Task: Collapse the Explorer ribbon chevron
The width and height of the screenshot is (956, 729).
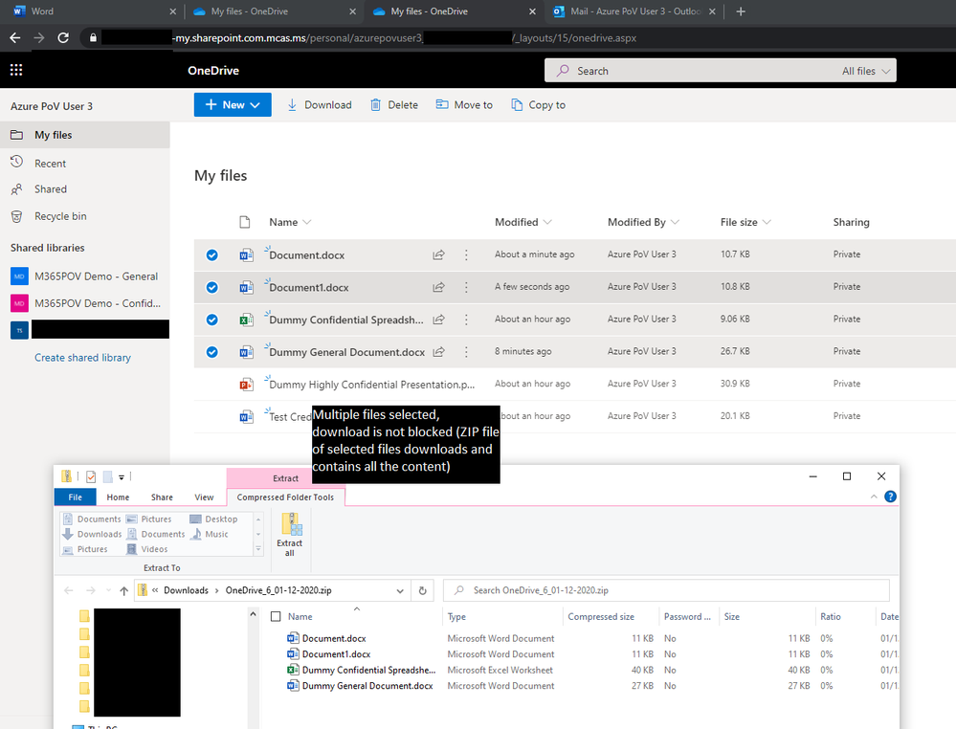Action: [874, 497]
